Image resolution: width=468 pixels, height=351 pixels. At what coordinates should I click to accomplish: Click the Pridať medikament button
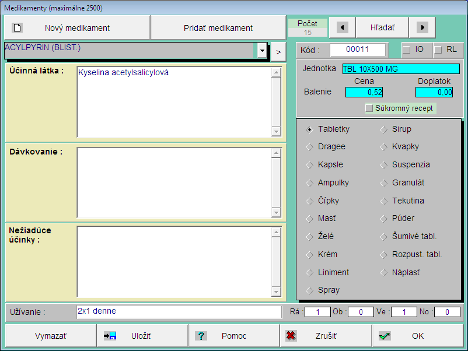218,28
